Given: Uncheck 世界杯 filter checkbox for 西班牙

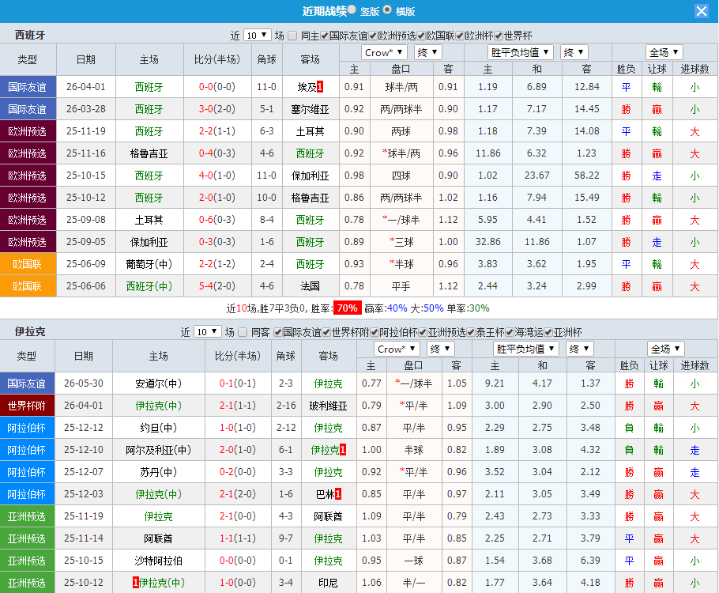Looking at the screenshot, I should 499,36.
